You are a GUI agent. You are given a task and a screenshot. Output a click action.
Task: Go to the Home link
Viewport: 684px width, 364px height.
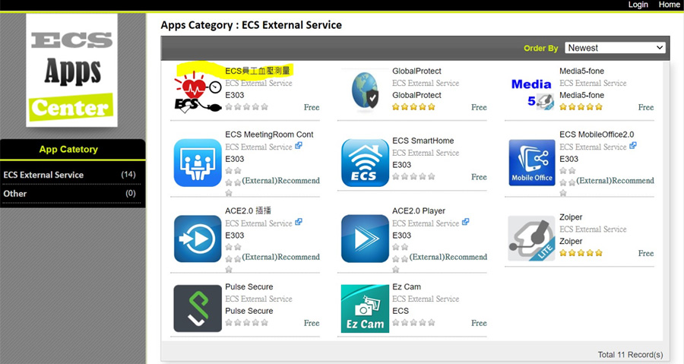[x=670, y=5]
